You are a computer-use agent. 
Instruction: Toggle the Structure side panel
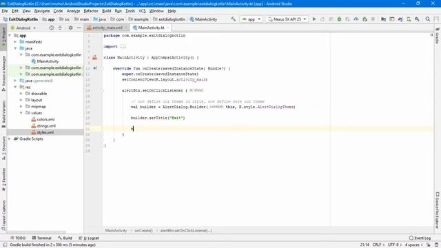pos(3,148)
